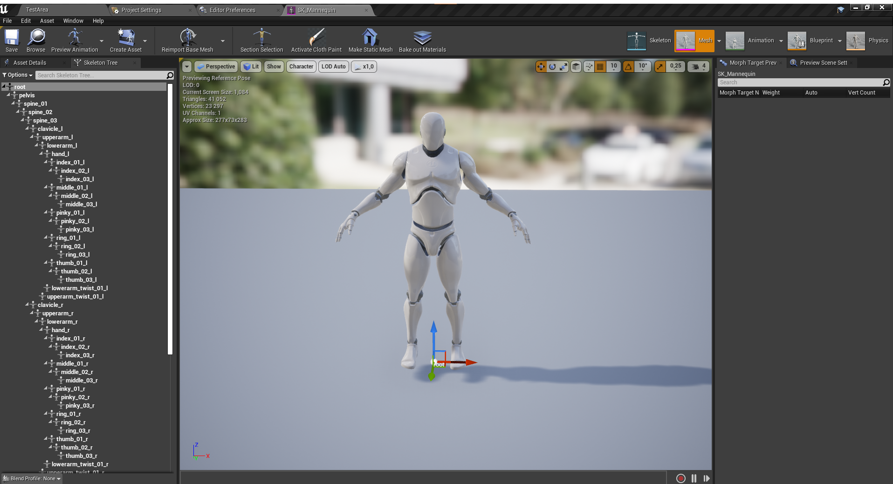
Task: Open playback speed x1,0 menu
Action: [364, 67]
